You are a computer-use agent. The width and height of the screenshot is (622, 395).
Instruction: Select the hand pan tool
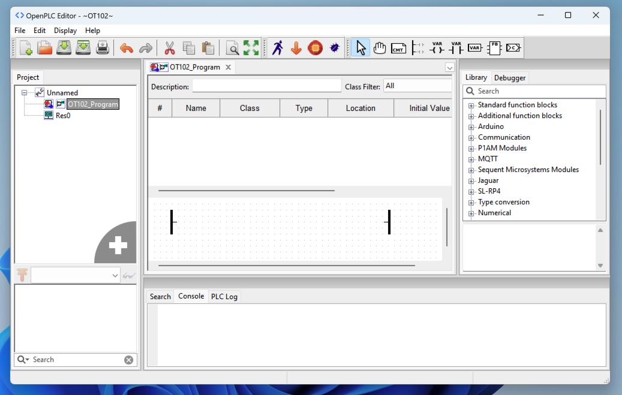379,48
